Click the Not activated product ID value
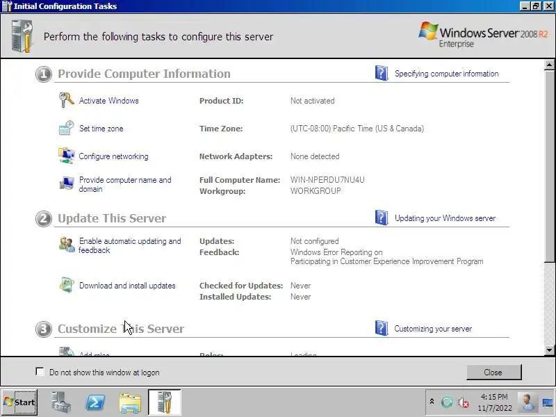This screenshot has width=556, height=417. (x=312, y=101)
